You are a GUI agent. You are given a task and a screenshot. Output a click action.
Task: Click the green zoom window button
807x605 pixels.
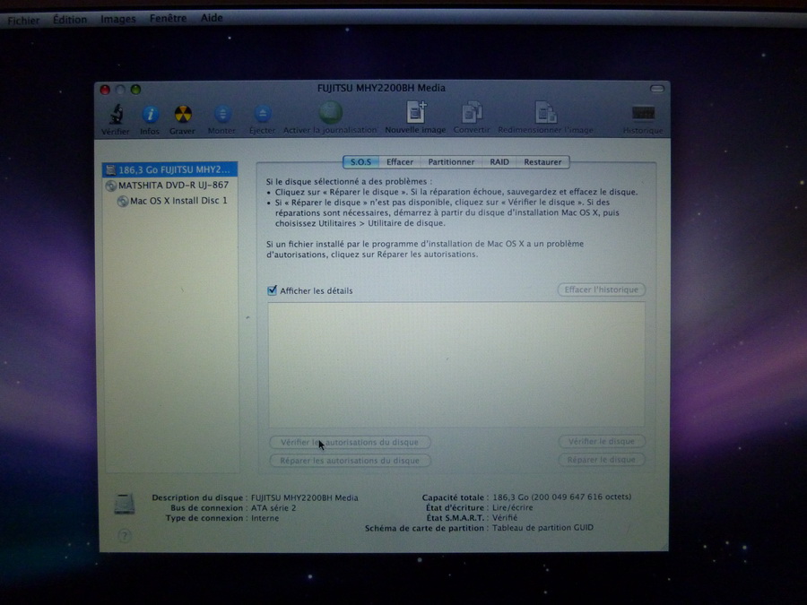[x=136, y=90]
